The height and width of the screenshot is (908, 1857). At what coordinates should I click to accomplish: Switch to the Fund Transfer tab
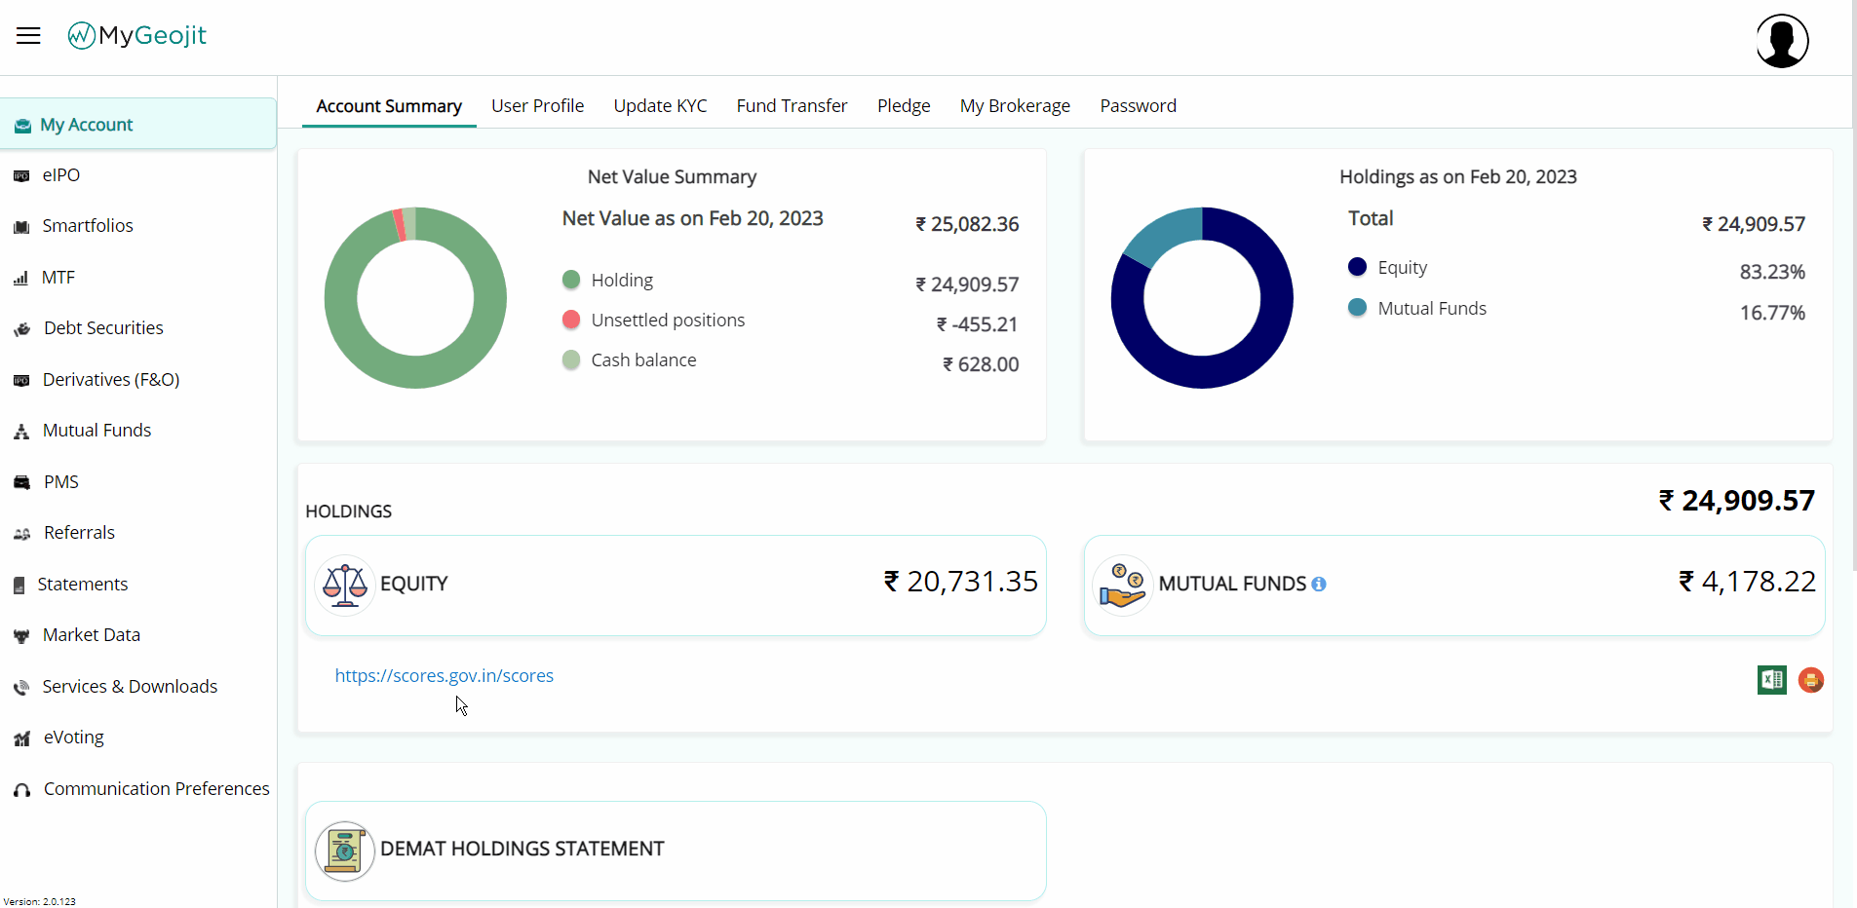[x=792, y=105]
